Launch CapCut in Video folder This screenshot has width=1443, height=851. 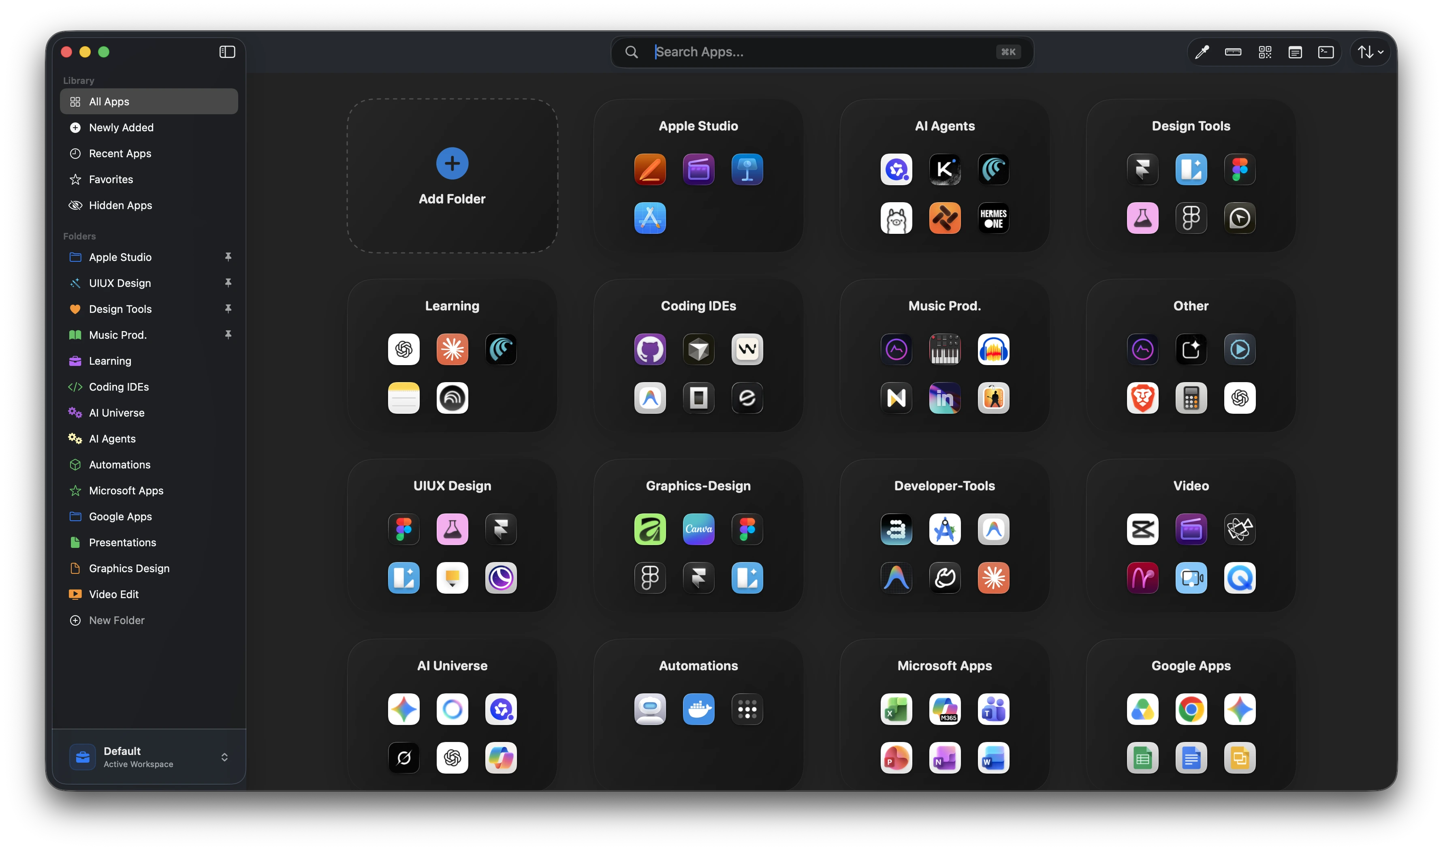[x=1142, y=529]
